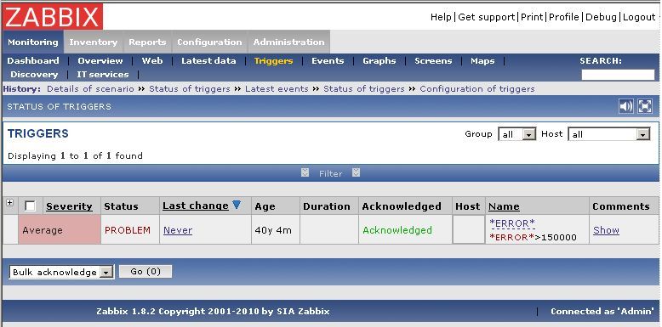Screen dimensions: 662x327
Task: Switch to the Inventory tab
Action: tap(94, 42)
